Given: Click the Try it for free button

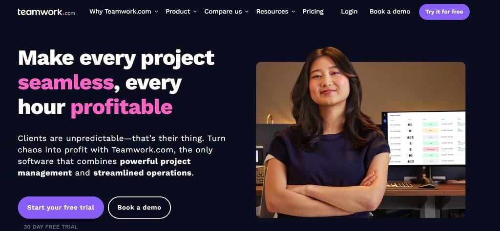Looking at the screenshot, I should 444,12.
